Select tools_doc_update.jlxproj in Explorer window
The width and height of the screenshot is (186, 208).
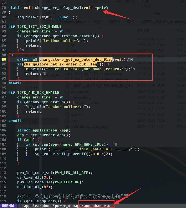[x=90, y=126]
